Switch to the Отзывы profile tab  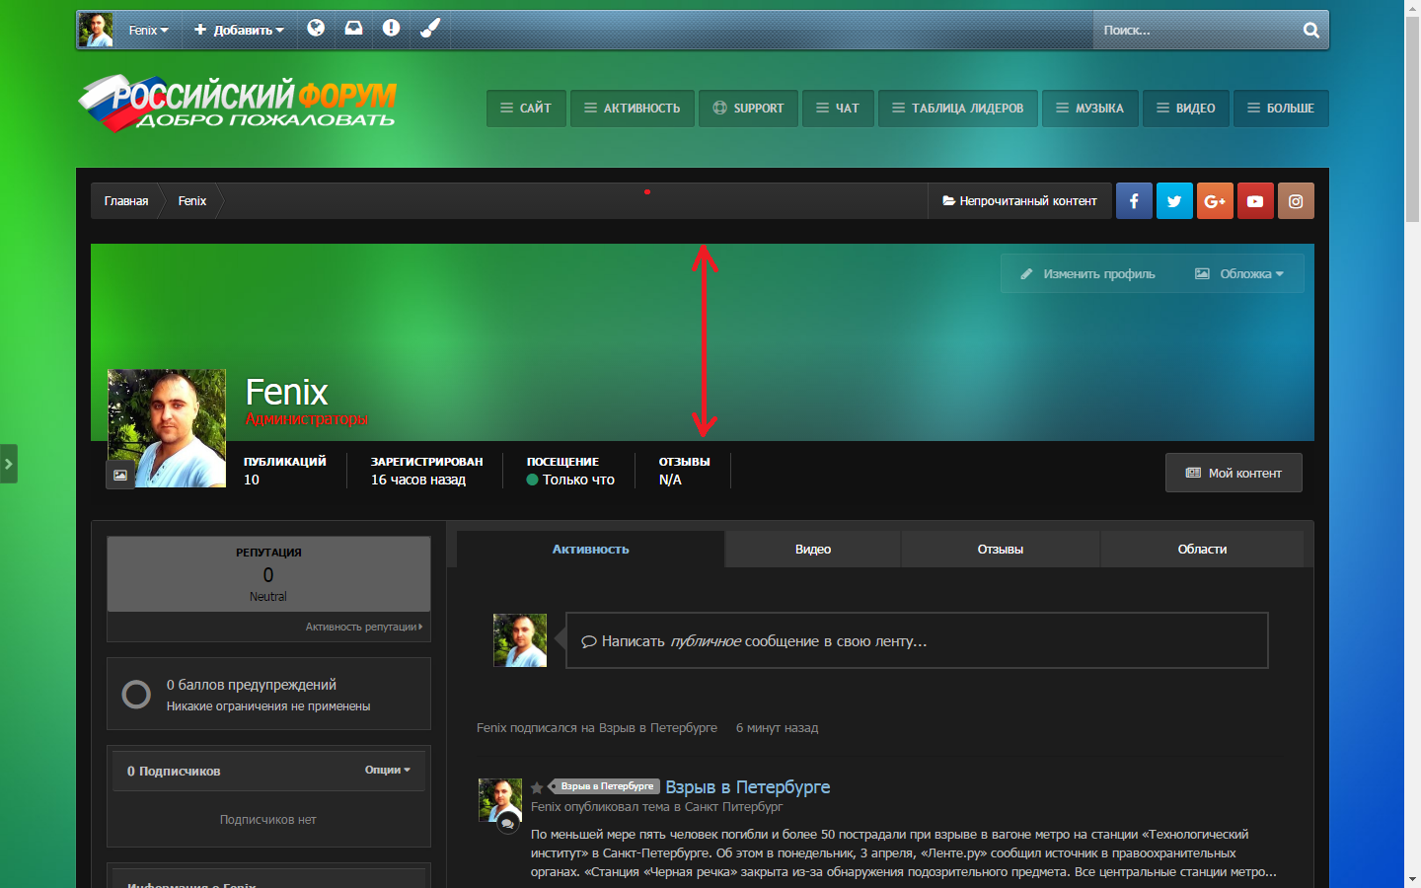click(1001, 549)
